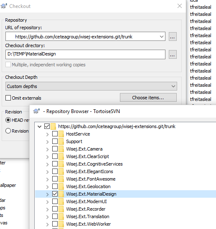Click the Wisej.Ext.ClearScript folder icon
The width and height of the screenshot is (216, 229).
(61, 156)
